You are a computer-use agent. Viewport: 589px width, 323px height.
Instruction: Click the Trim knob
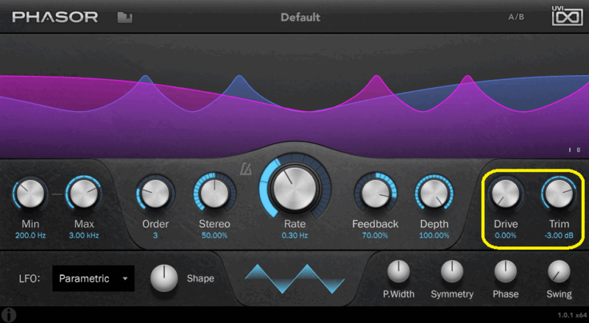(559, 194)
